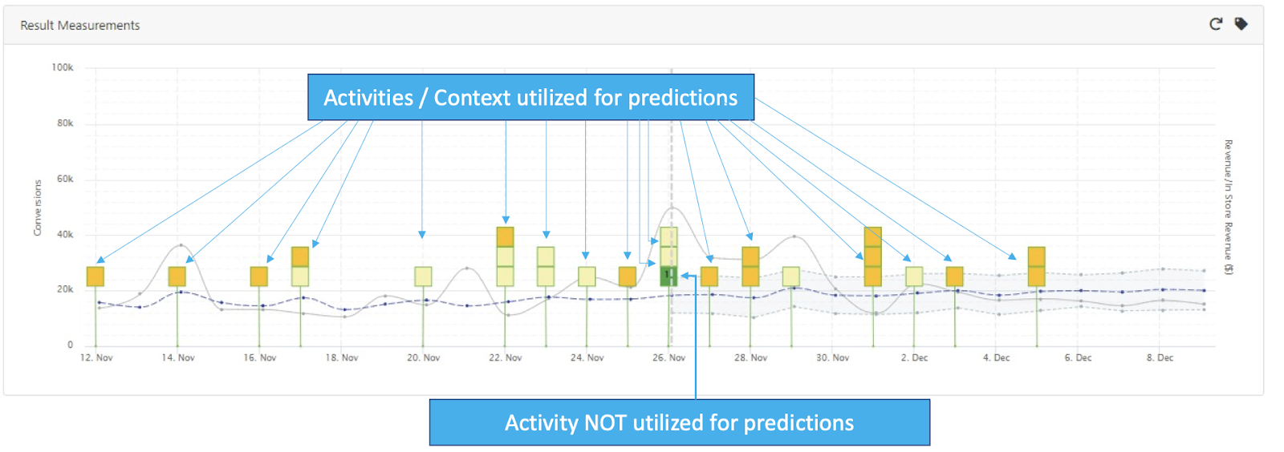Select the light yellow activity box at 20 Nov
This screenshot has height=452, width=1284.
pos(423,276)
